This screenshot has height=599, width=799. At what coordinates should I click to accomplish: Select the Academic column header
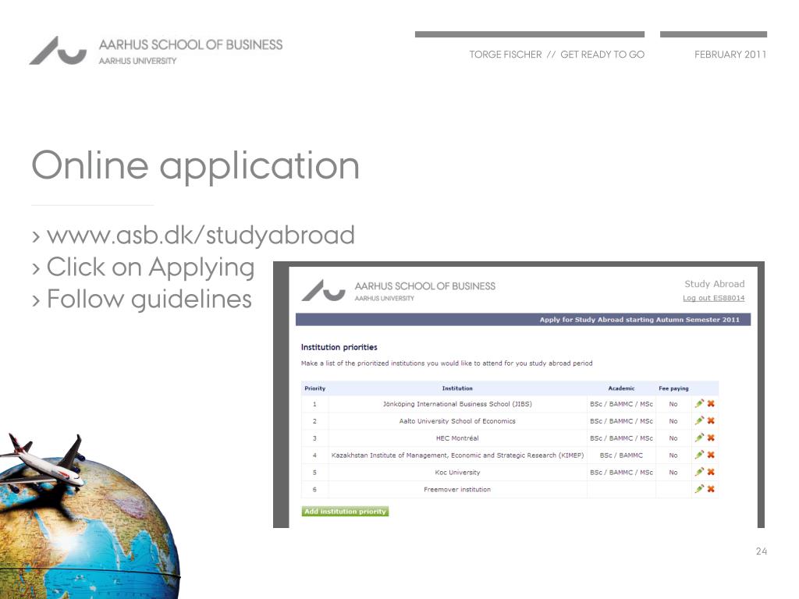621,388
